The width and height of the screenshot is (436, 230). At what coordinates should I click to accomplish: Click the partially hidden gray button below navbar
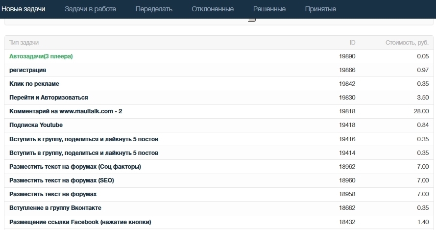click(252, 20)
